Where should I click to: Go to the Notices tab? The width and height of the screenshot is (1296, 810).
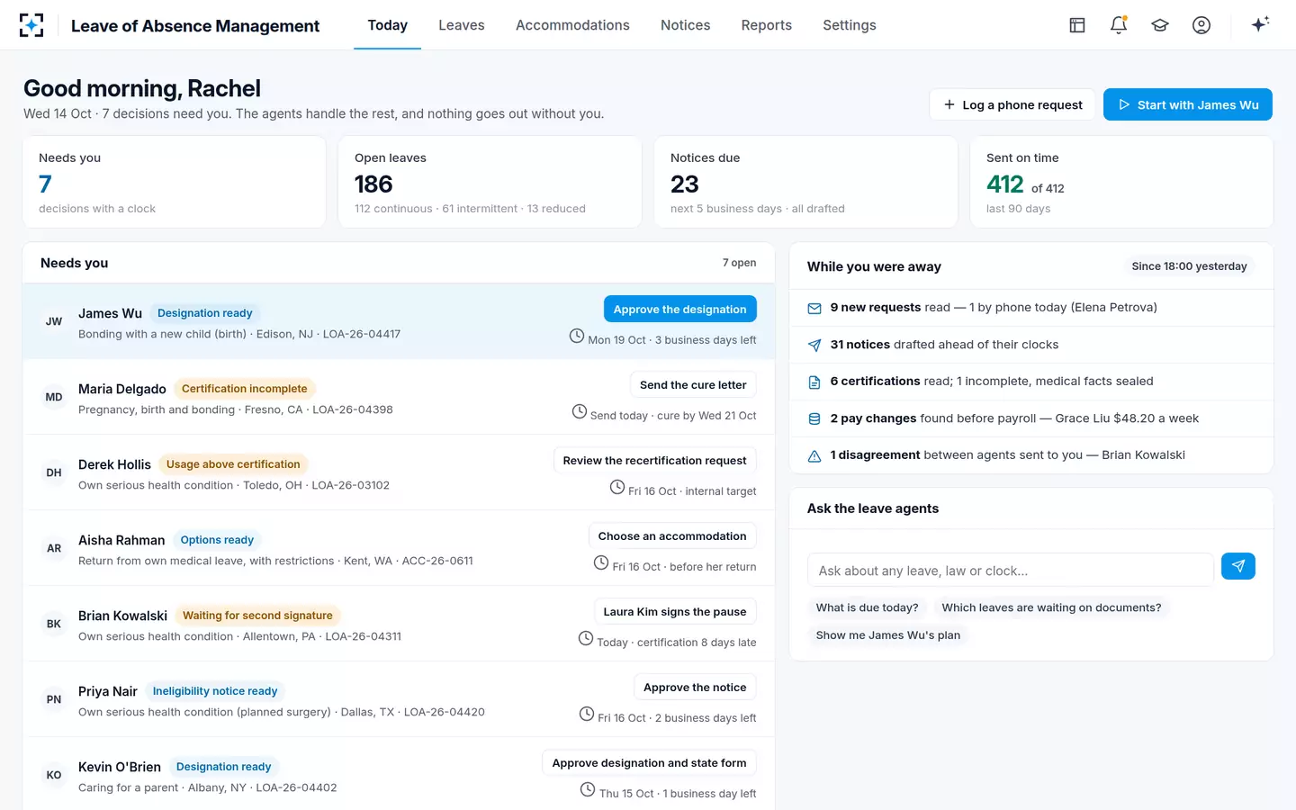686,25
